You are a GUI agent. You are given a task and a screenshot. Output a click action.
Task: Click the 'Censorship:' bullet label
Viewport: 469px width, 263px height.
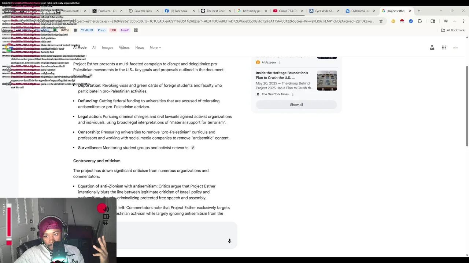(x=89, y=132)
